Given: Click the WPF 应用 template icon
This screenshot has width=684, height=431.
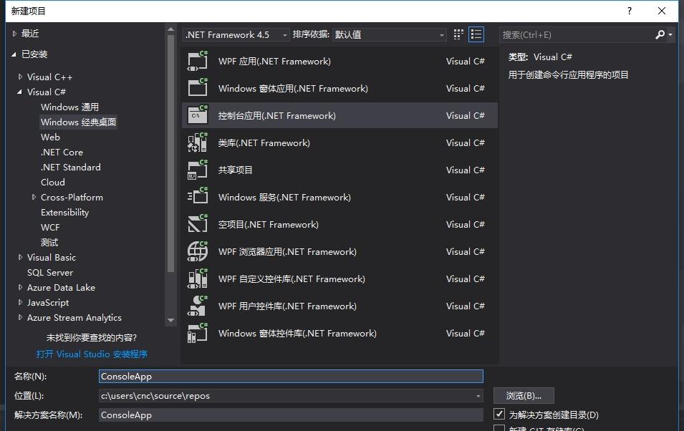Looking at the screenshot, I should pos(198,61).
